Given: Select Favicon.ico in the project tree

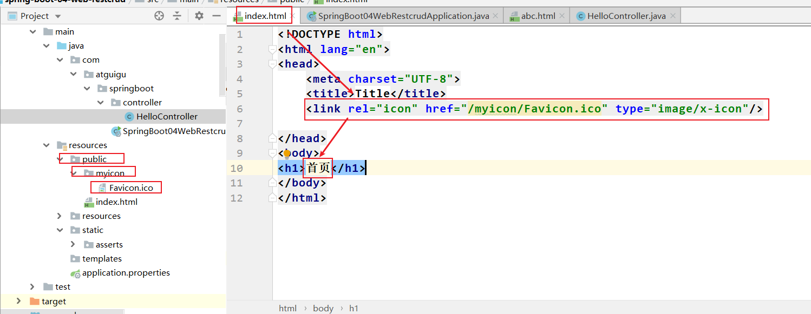Looking at the screenshot, I should pos(131,188).
